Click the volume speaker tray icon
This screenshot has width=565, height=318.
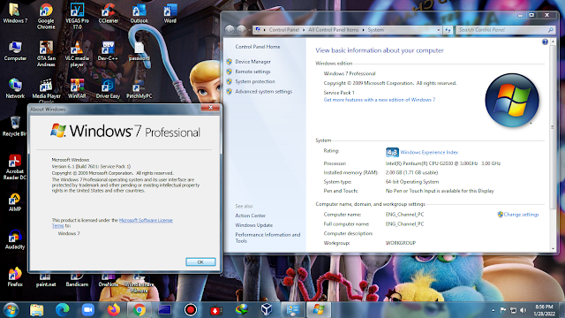(524, 310)
